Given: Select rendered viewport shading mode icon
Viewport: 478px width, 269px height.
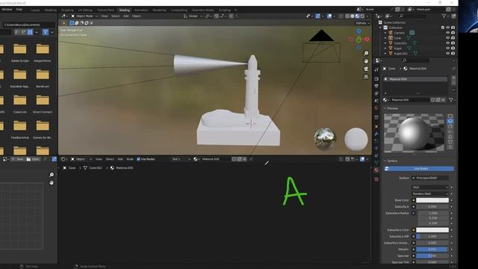Looking at the screenshot, I should coord(362,16).
